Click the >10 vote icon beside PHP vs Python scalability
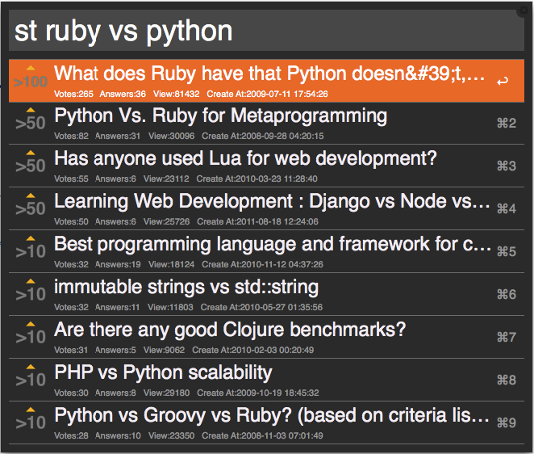 click(x=31, y=376)
